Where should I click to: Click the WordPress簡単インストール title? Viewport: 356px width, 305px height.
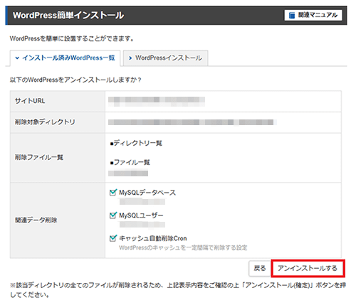coord(68,16)
